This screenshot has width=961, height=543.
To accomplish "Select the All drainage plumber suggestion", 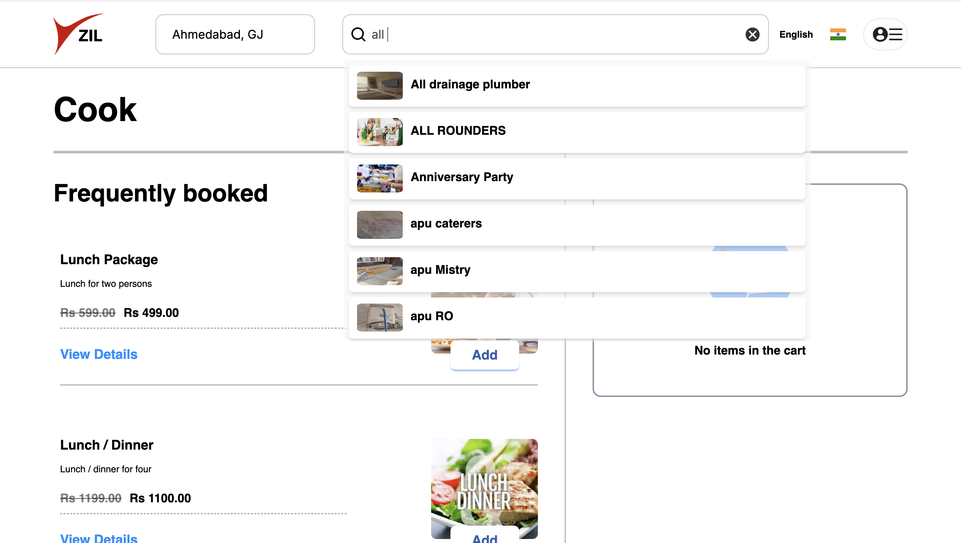I will (470, 85).
